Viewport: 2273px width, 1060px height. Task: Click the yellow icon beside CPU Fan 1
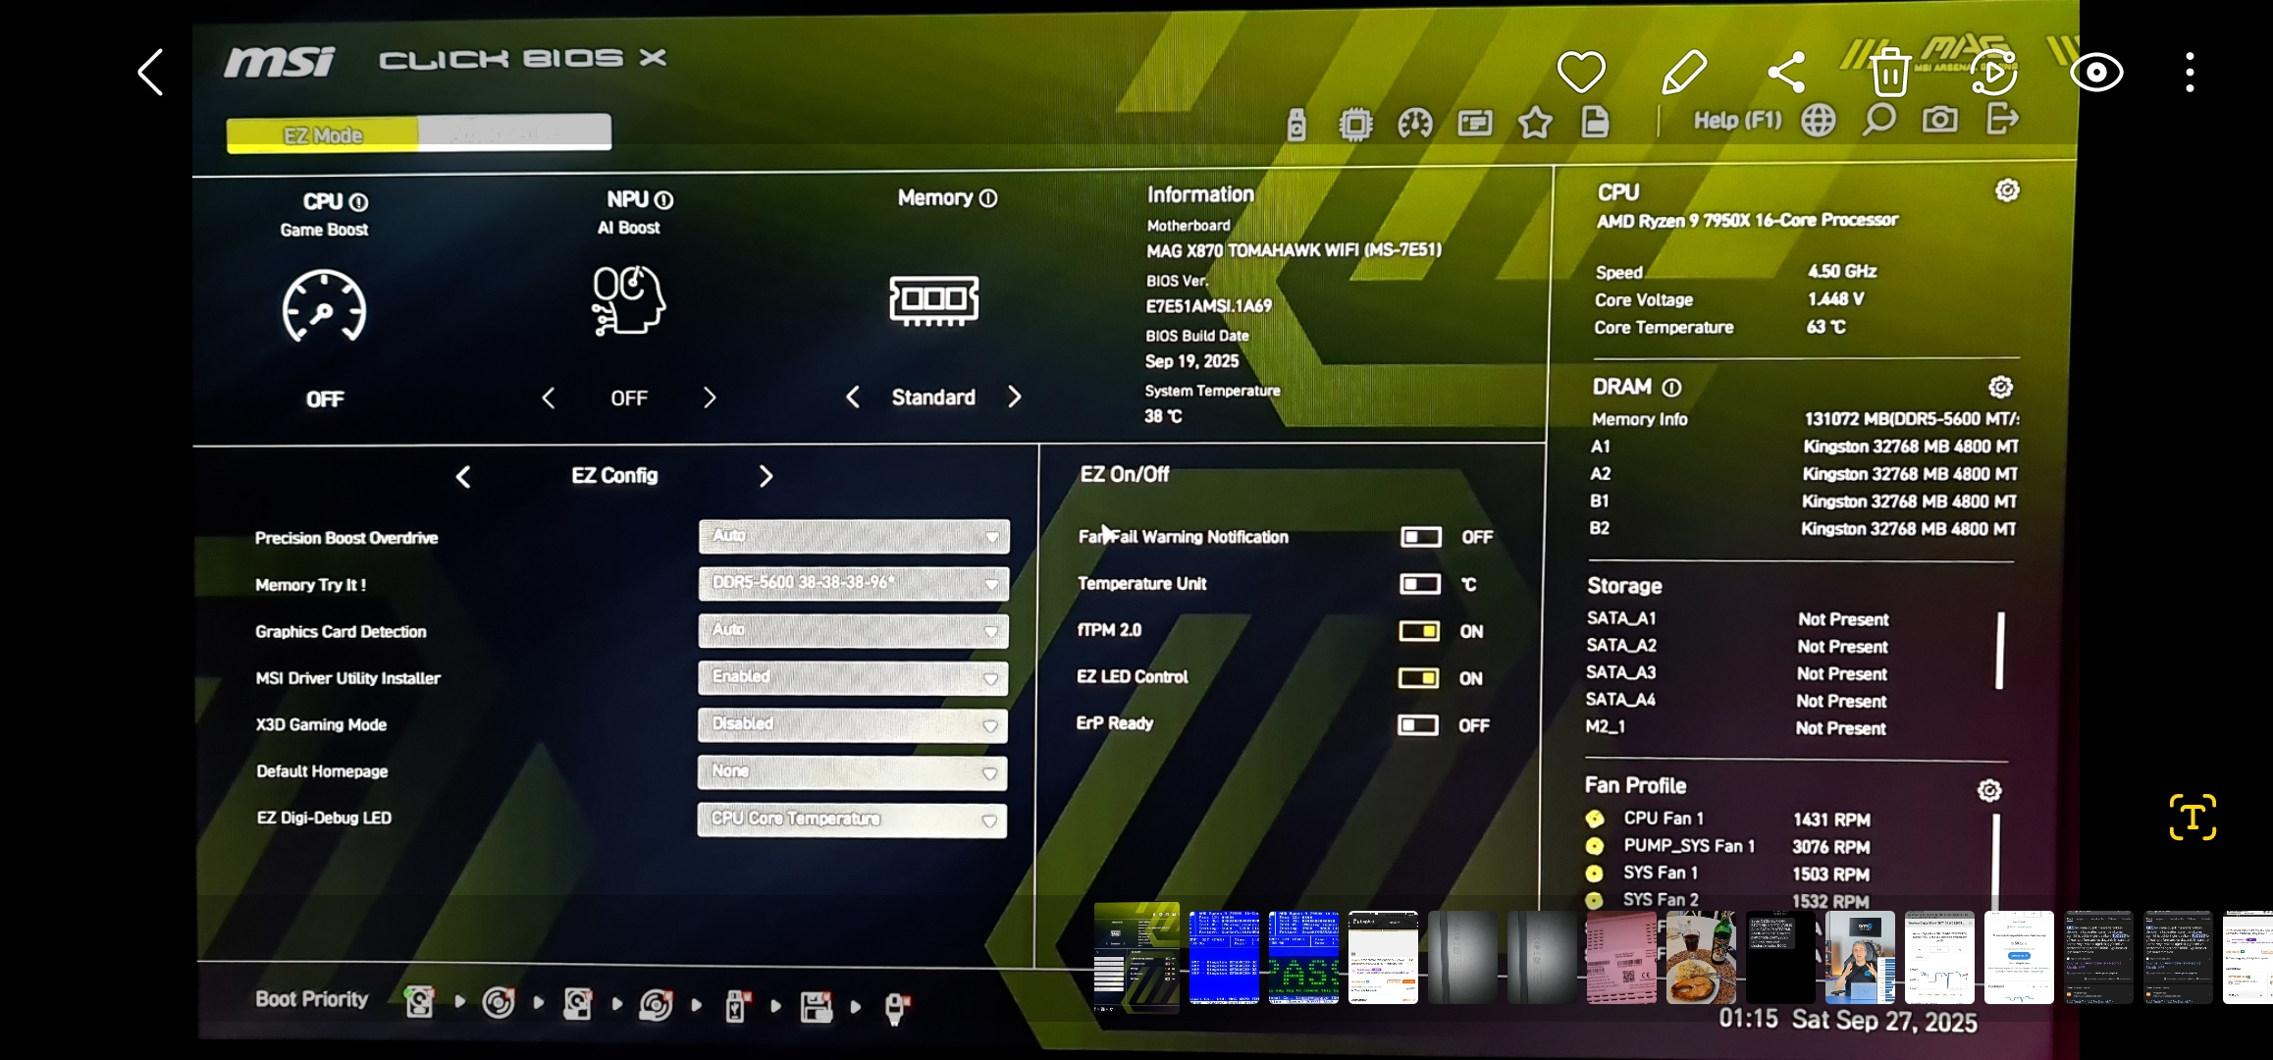click(1595, 819)
